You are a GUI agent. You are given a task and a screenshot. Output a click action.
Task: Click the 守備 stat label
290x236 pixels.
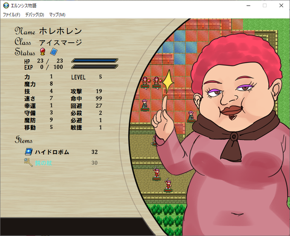[30, 113]
